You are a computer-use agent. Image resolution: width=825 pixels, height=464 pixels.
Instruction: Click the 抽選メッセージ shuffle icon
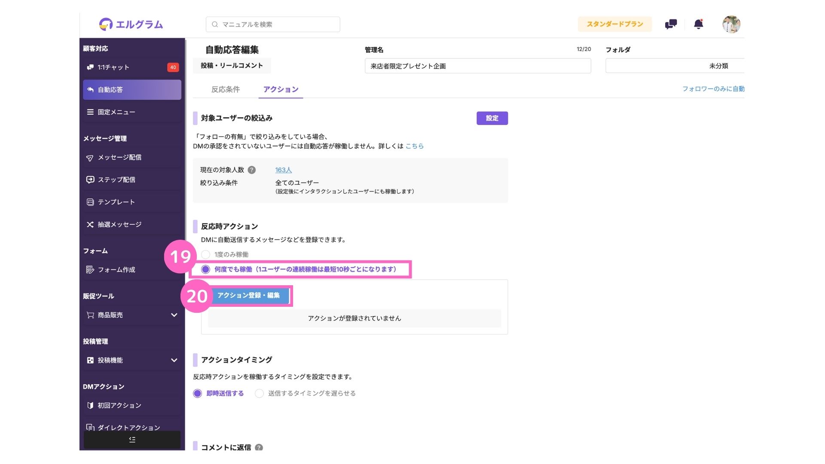tap(90, 224)
